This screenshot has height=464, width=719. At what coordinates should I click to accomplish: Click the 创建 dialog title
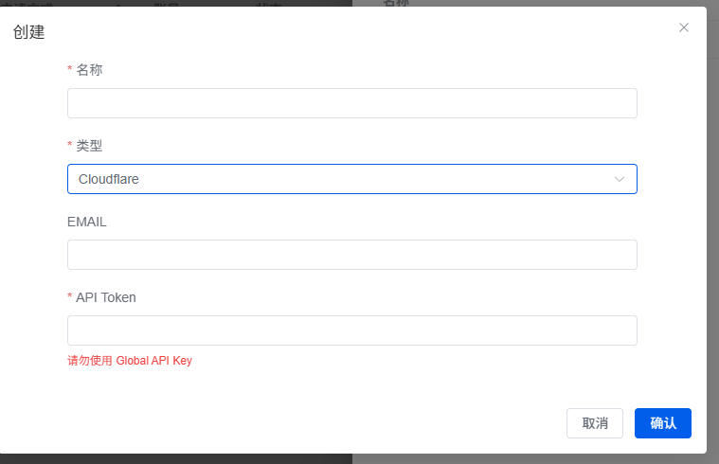(28, 32)
